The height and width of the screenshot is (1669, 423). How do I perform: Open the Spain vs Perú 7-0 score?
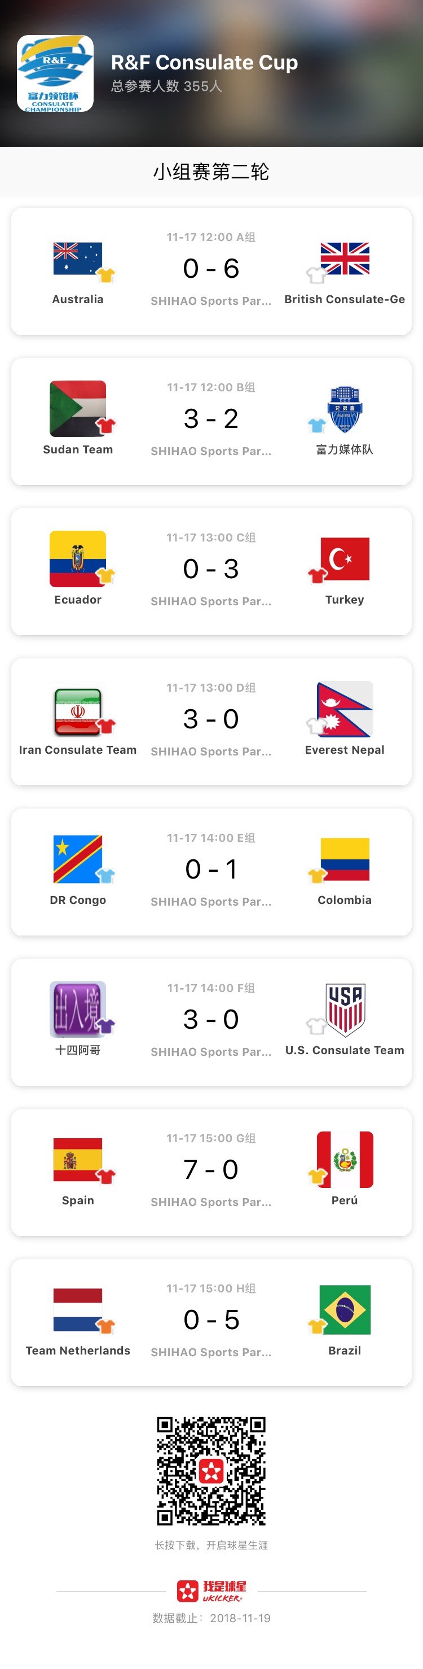(x=211, y=1169)
